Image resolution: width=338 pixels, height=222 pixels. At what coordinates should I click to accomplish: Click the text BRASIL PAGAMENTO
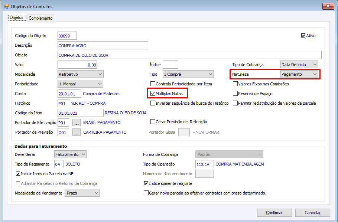coord(102,123)
